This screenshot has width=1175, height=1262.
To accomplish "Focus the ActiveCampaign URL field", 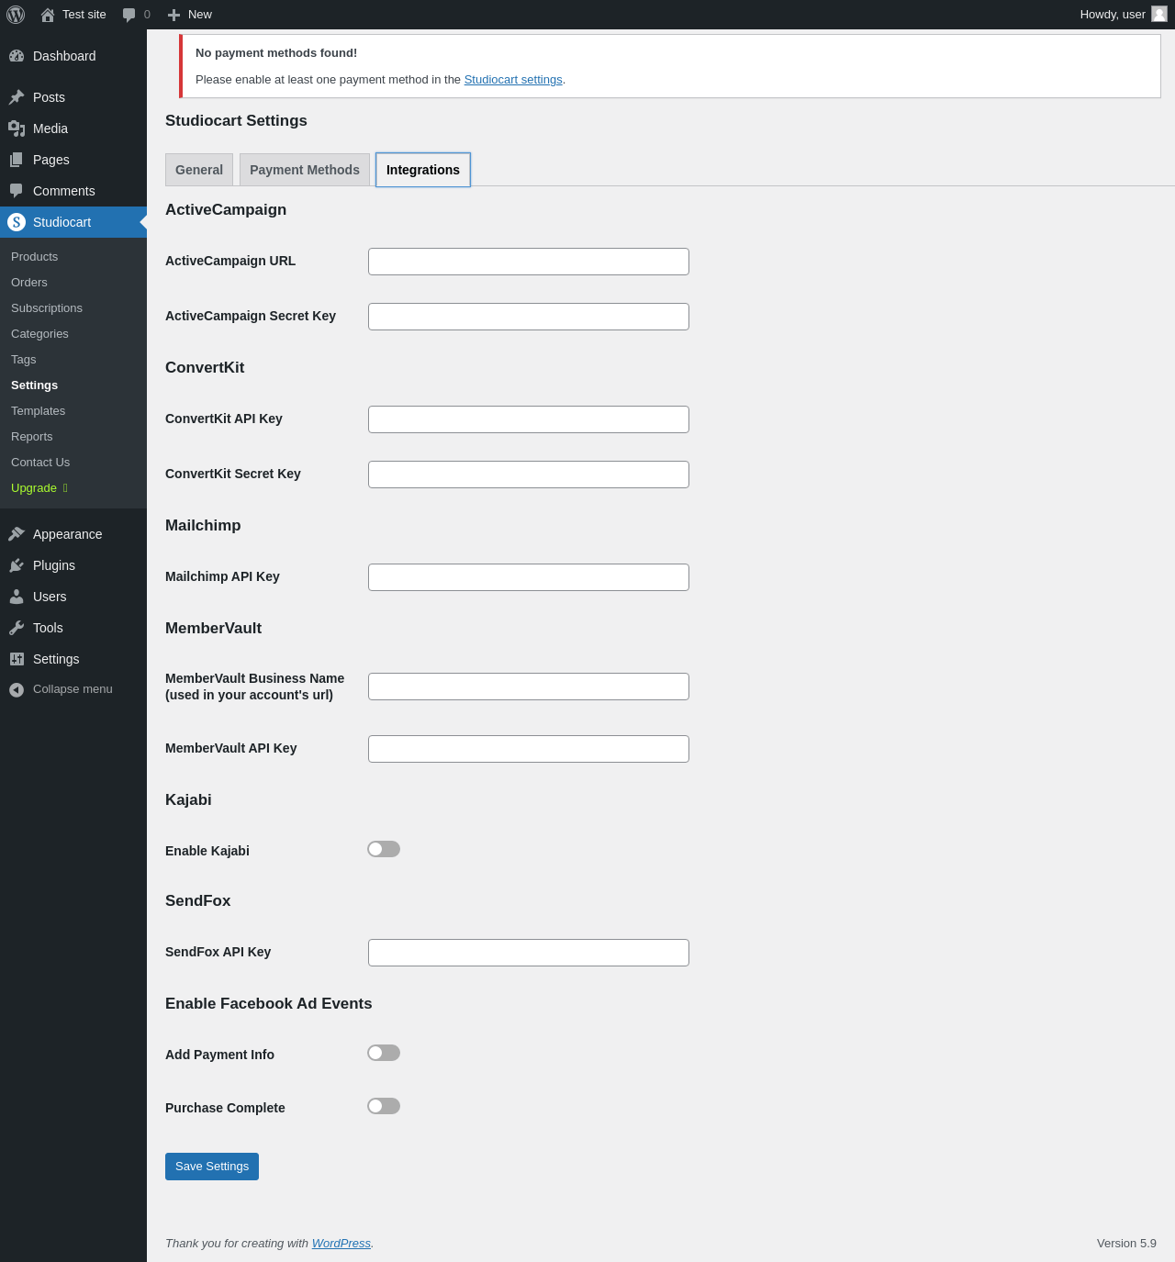I will click(x=529, y=262).
